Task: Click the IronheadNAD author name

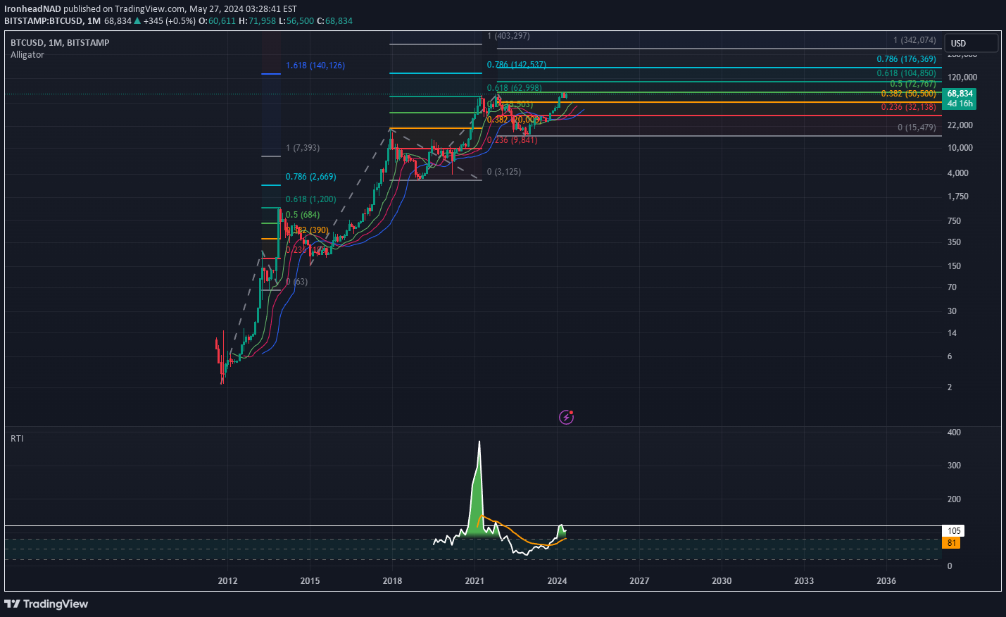Action: pos(32,9)
